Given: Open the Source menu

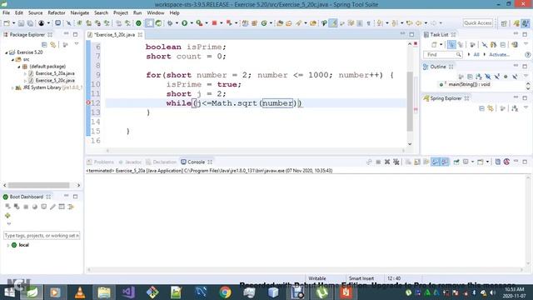Looking at the screenshot, I should pyautogui.click(x=35, y=13).
